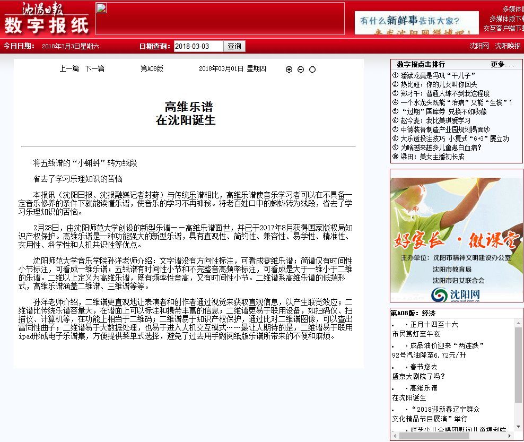The image size is (524, 442).
Task: Focus the date query input field
Action: (198, 47)
